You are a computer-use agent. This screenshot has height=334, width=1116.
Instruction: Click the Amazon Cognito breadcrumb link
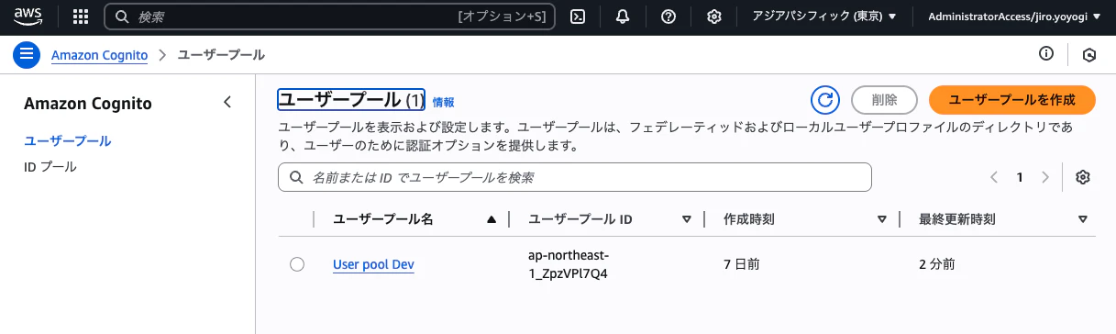pos(99,55)
